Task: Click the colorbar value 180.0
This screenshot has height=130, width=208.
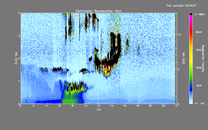Action: click(x=199, y=50)
